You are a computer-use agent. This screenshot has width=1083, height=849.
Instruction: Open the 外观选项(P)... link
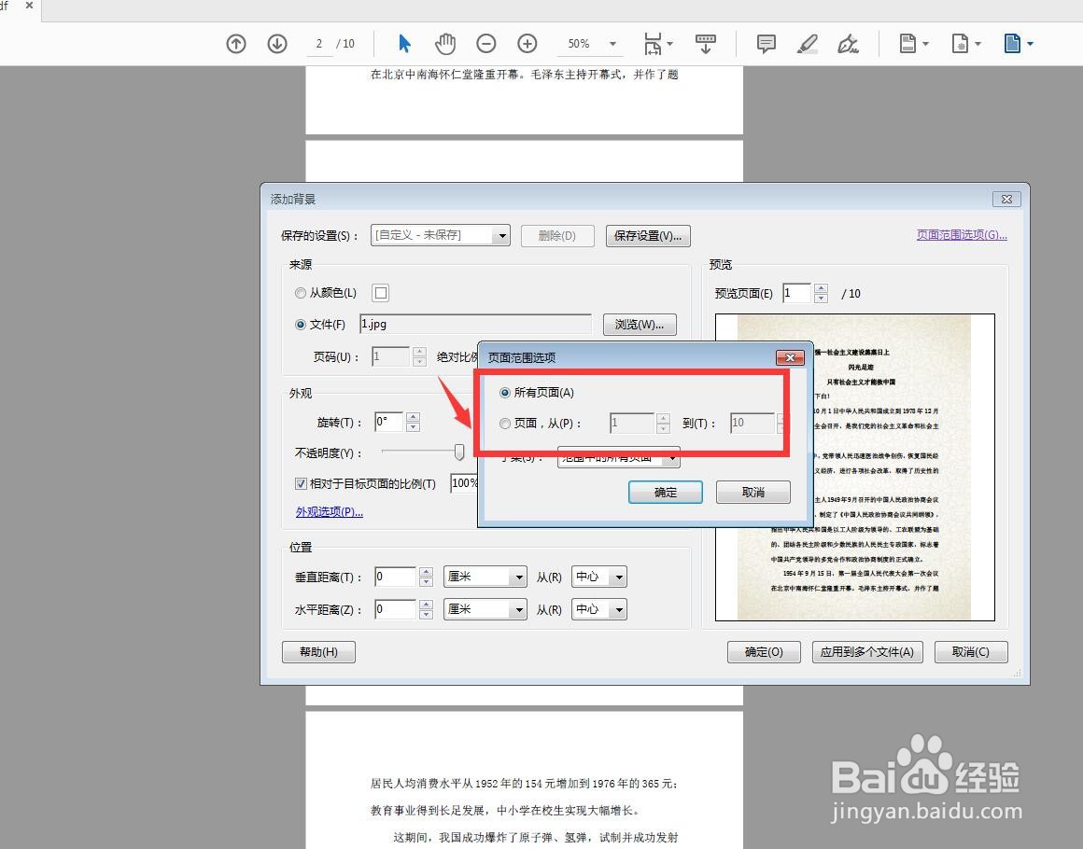(x=330, y=511)
